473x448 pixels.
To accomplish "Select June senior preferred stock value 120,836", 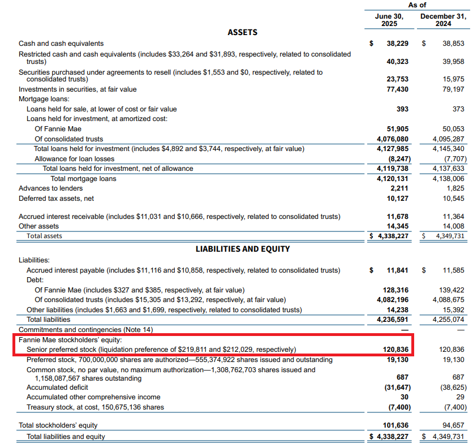I will point(396,350).
